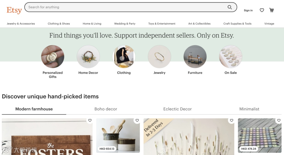Open the Jewelry ring circle image
Viewport: 284px width, 155px height.
pyautogui.click(x=159, y=57)
